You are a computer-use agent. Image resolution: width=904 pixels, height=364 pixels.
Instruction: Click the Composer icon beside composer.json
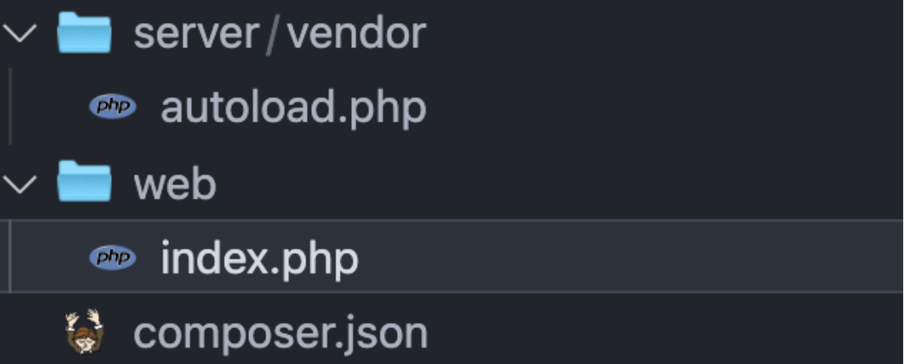[85, 331]
